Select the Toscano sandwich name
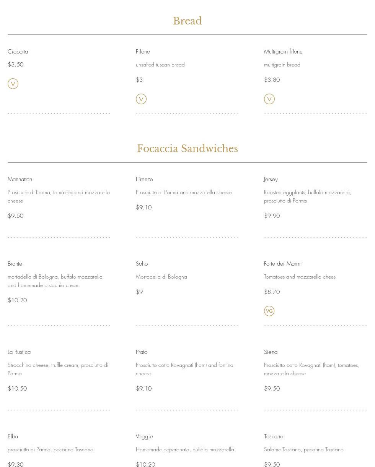 [x=274, y=436]
